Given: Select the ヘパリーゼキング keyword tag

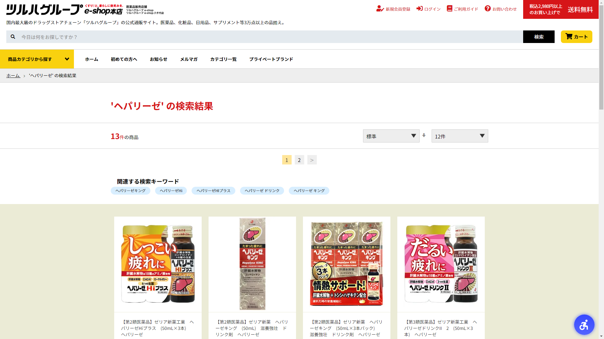Looking at the screenshot, I should tap(130, 191).
